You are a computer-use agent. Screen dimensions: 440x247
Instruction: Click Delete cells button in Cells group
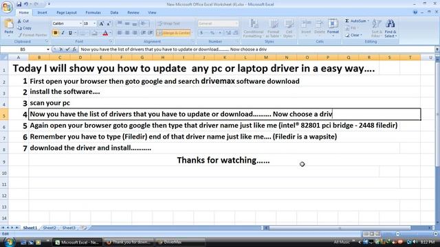coord(319,28)
